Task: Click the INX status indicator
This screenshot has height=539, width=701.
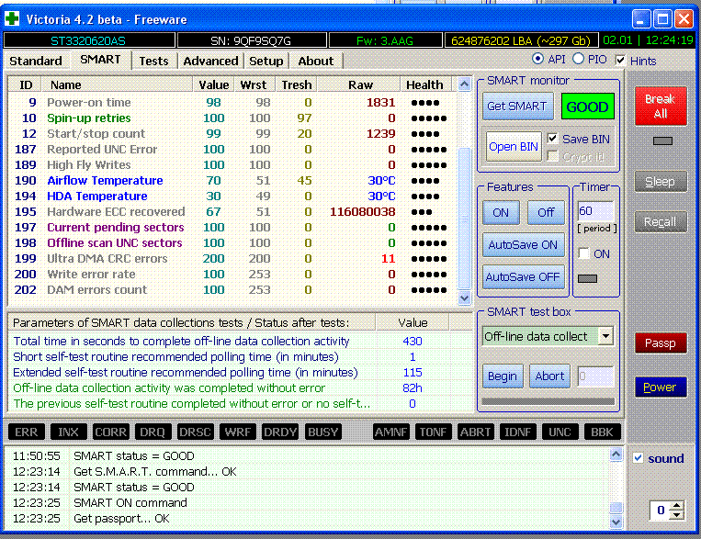Action: 68,432
